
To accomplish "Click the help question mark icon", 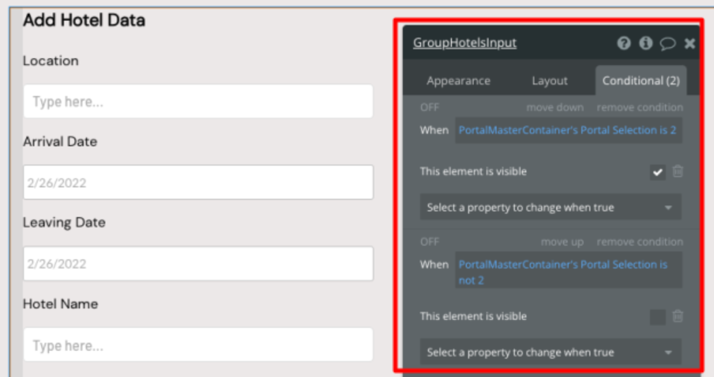I will pos(624,43).
